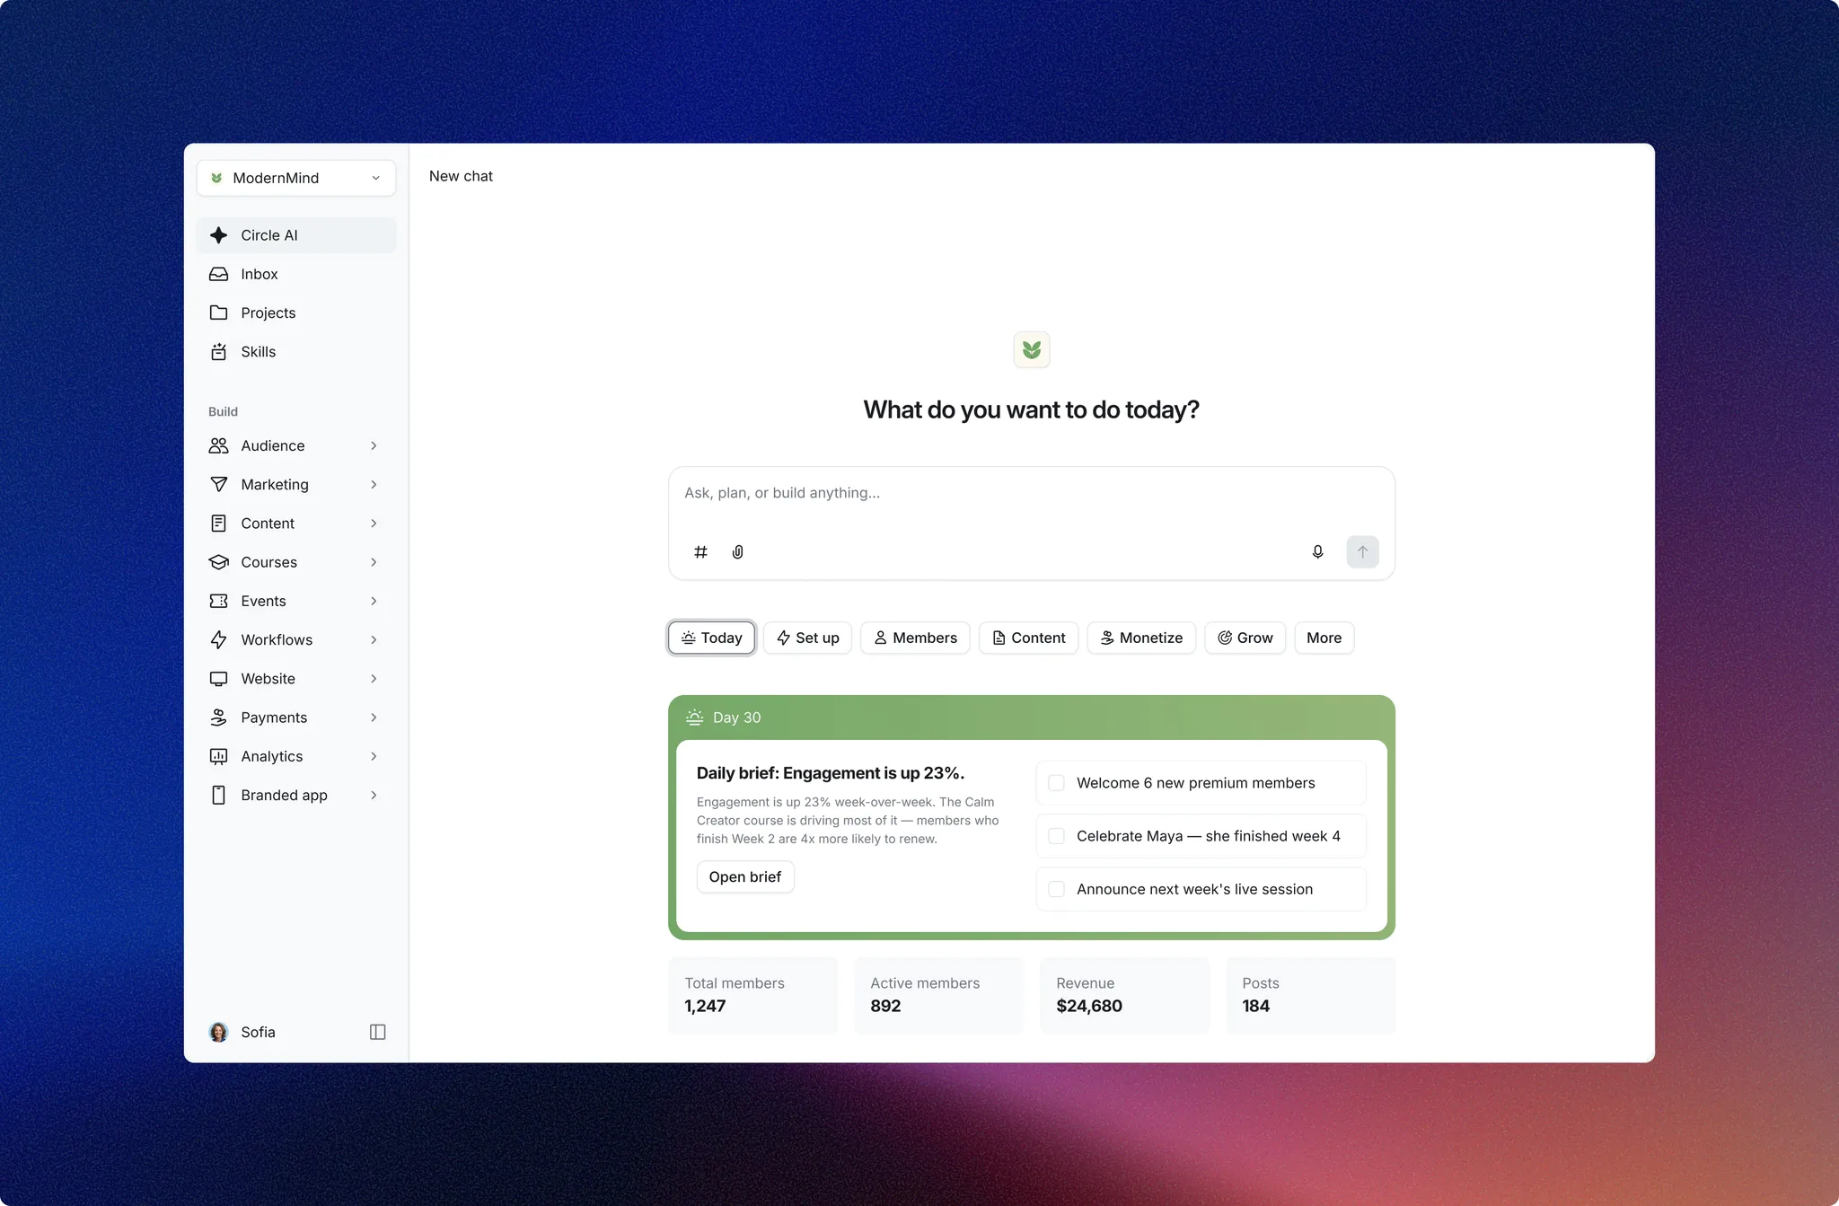Expand the Audience submenu chevron
This screenshot has height=1206, width=1839.
tap(374, 445)
